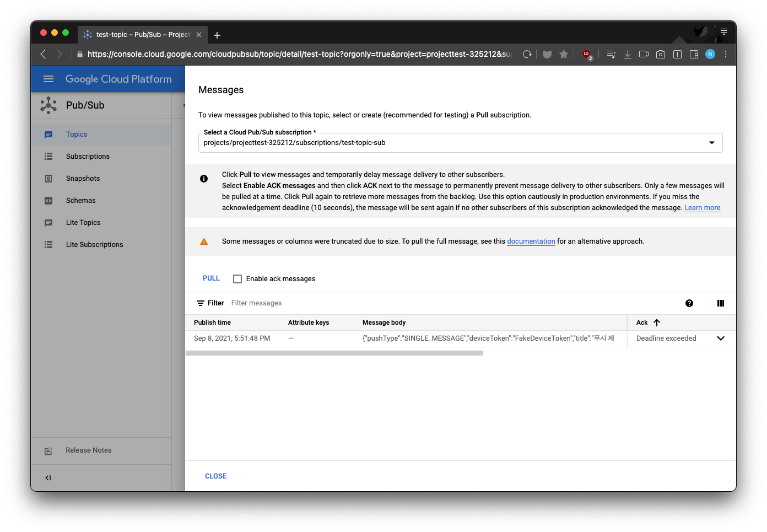Click the screenshot camera toolbar icon

click(661, 54)
